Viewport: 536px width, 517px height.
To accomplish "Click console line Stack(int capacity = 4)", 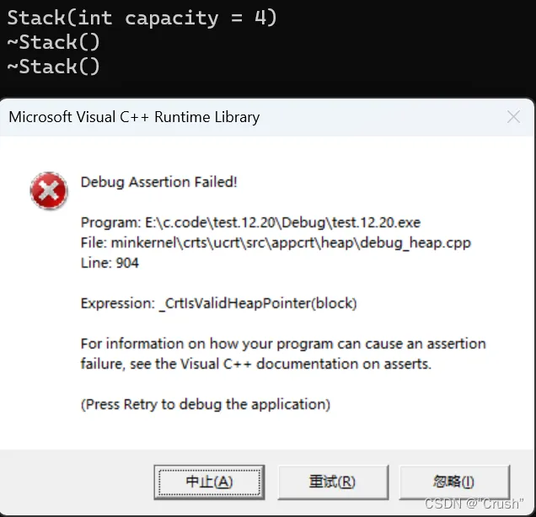I will click(x=142, y=18).
